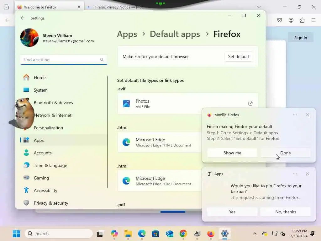Click Steven William profile picture
The height and width of the screenshot is (241, 321).
tap(29, 38)
